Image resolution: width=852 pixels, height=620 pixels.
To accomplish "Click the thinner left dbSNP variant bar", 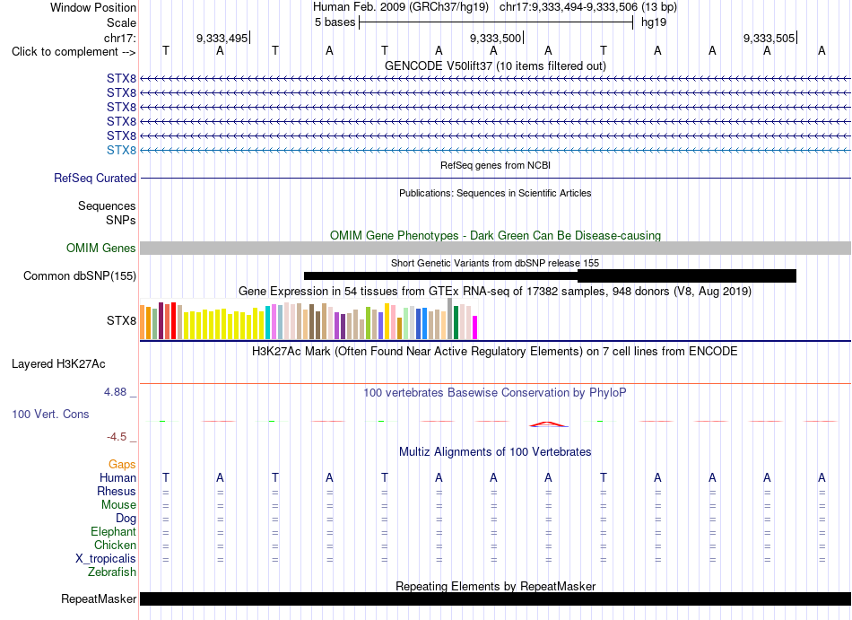I will [440, 276].
